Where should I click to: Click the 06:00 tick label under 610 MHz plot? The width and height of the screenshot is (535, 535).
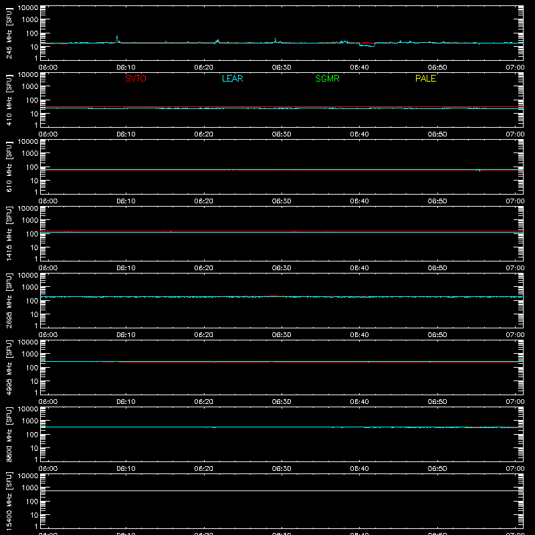coord(48,201)
